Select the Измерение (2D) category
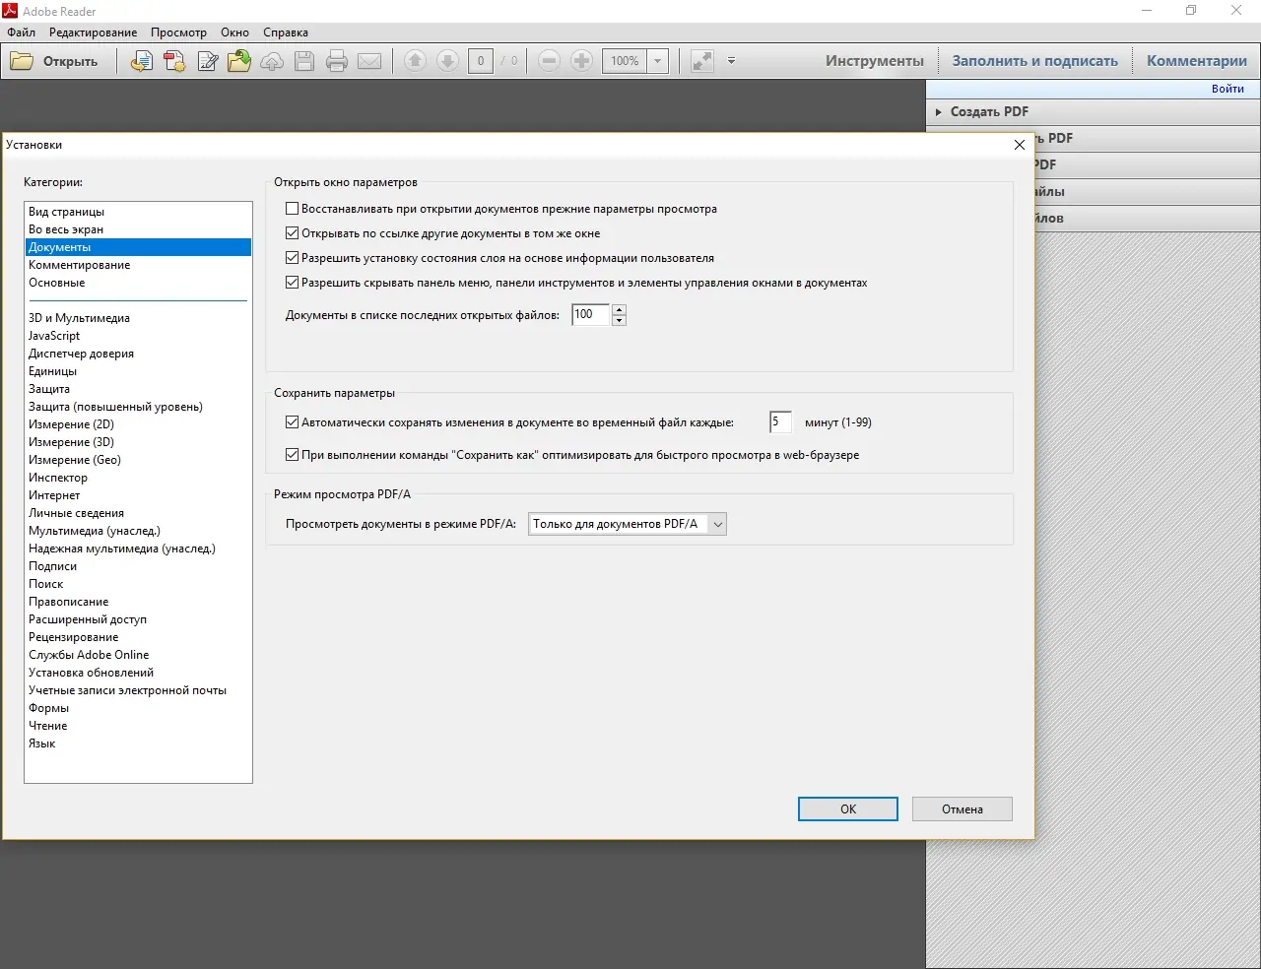The width and height of the screenshot is (1261, 969). (x=138, y=424)
